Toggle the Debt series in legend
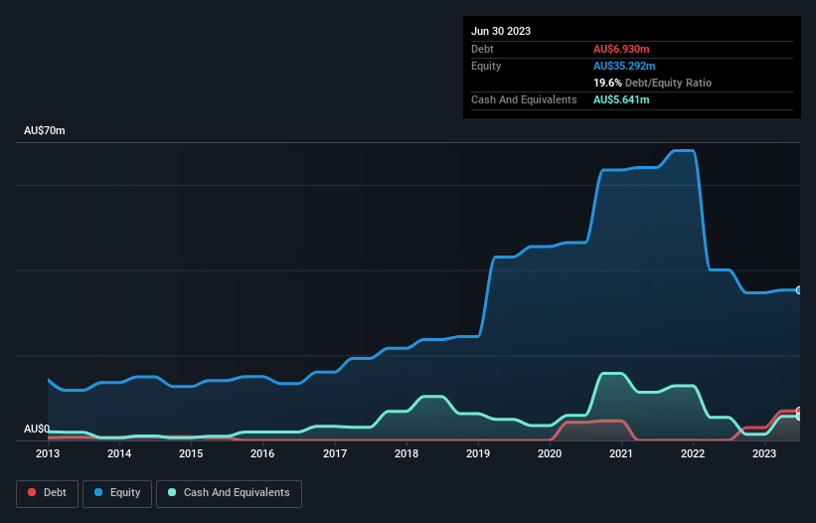The width and height of the screenshot is (816, 523). pos(46,493)
